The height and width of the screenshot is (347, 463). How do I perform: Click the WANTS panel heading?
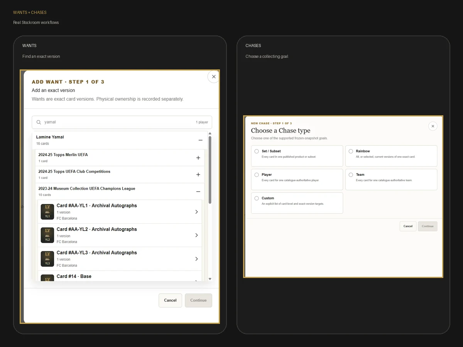coord(29,45)
